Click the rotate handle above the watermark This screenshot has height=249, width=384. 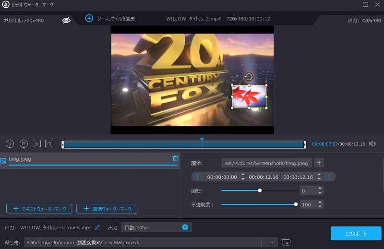[x=248, y=77]
